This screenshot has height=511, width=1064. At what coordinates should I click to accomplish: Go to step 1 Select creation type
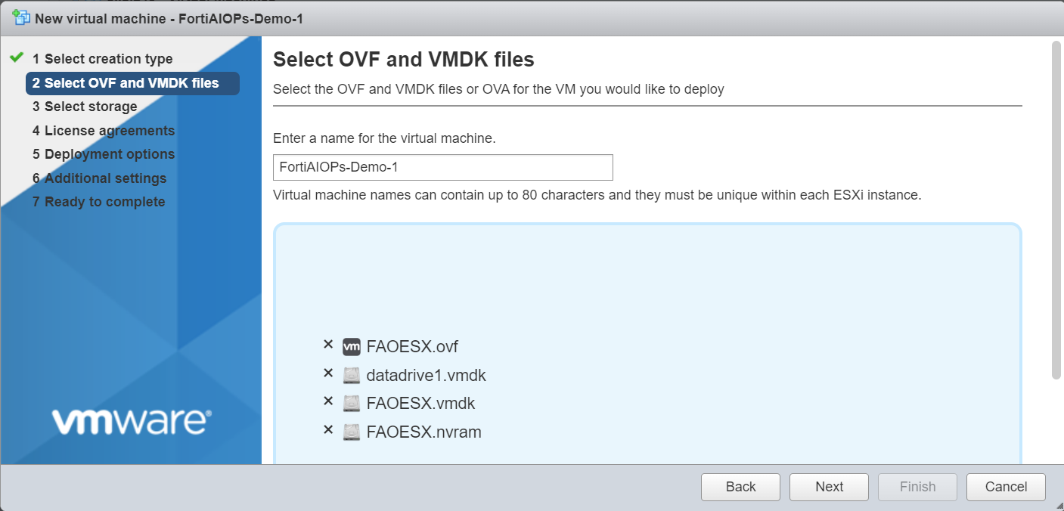[108, 59]
